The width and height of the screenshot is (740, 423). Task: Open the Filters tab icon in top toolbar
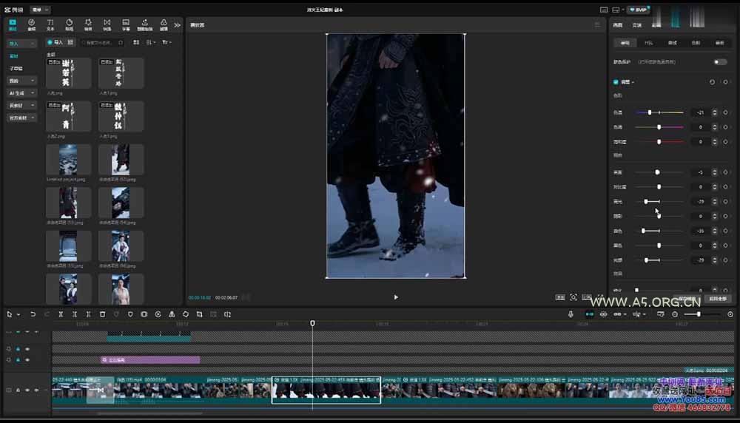point(164,24)
